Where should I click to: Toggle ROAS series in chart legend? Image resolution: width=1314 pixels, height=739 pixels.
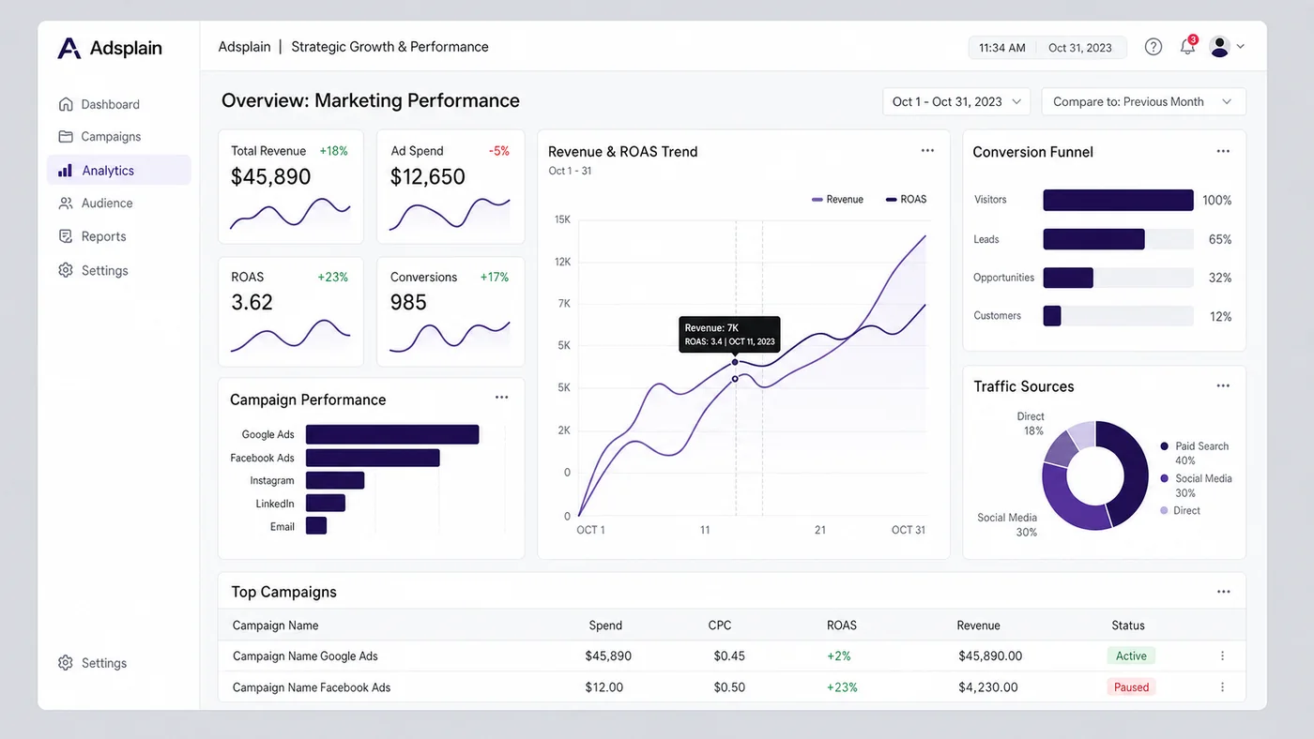click(x=906, y=199)
